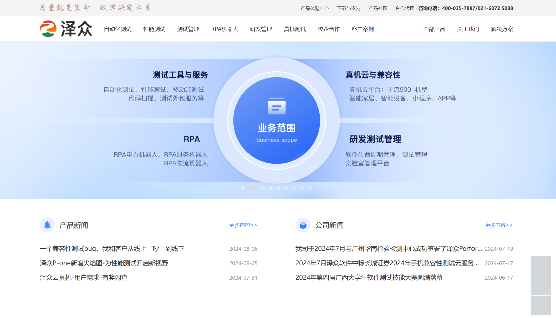Click the 产品新闻 bell icon

point(48,225)
